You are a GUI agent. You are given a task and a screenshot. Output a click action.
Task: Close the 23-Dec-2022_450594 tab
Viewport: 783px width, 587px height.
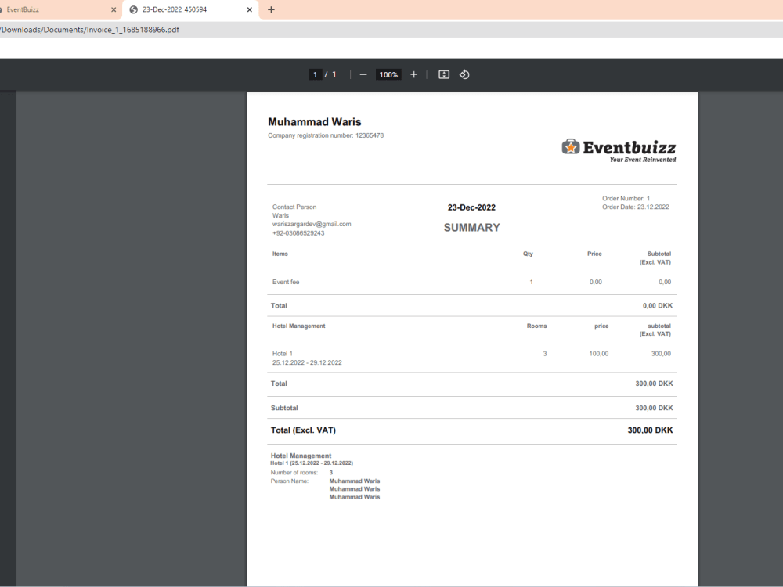250,9
